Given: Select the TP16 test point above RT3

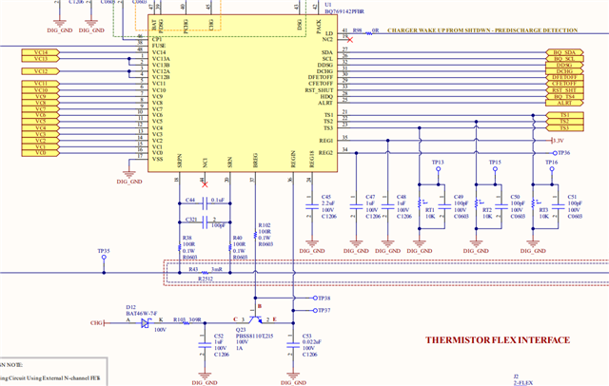Looking at the screenshot, I should point(552,169).
